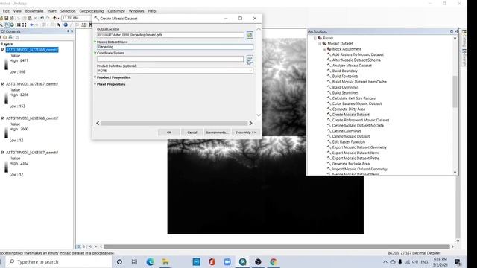Click the Print icon in the toolbar
The width and height of the screenshot is (477, 268).
(12, 18)
